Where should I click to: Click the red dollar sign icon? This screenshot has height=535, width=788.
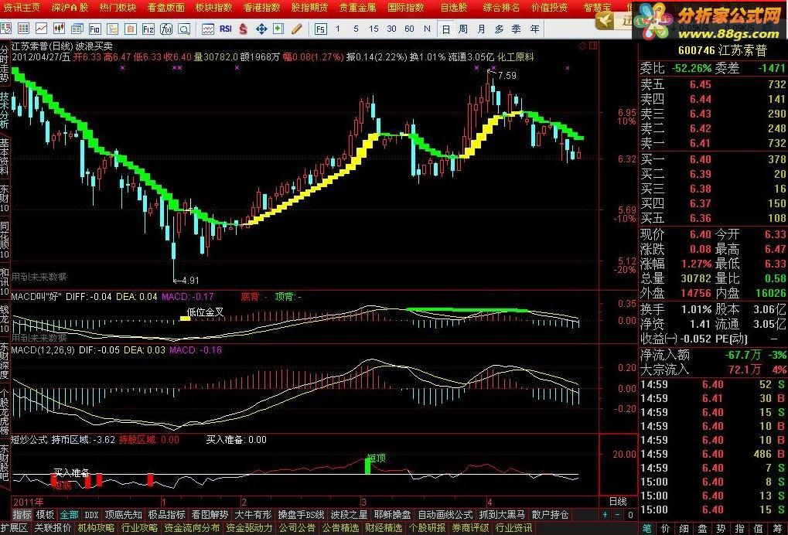tap(244, 29)
